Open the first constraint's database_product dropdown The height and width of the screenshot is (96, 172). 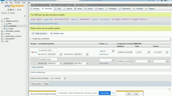(x=125, y=52)
